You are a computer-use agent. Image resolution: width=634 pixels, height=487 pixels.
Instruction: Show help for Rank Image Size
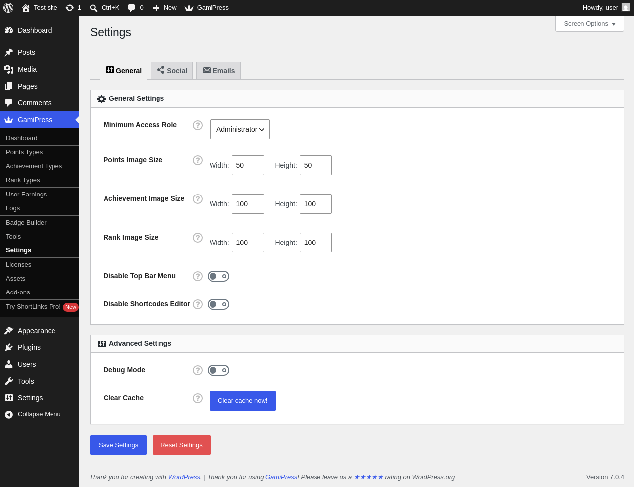[198, 238]
